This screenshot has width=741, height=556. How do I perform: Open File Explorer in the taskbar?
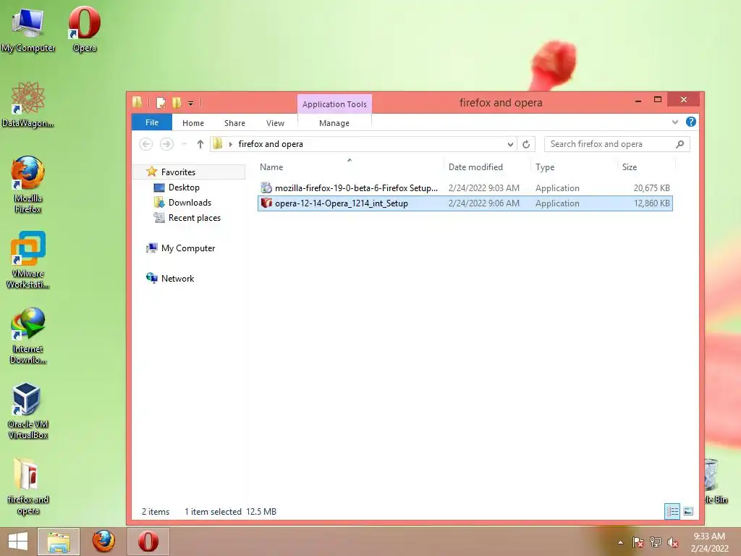coord(59,542)
